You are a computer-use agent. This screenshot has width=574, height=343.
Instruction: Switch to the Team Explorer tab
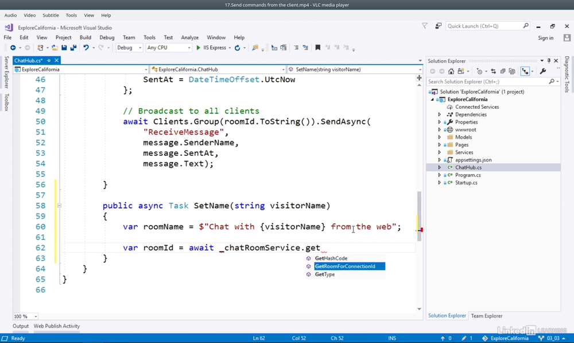(x=487, y=316)
